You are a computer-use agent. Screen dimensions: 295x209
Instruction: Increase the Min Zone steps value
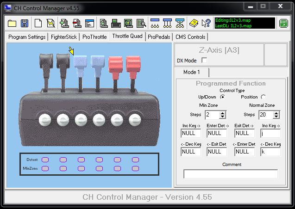[223, 113]
